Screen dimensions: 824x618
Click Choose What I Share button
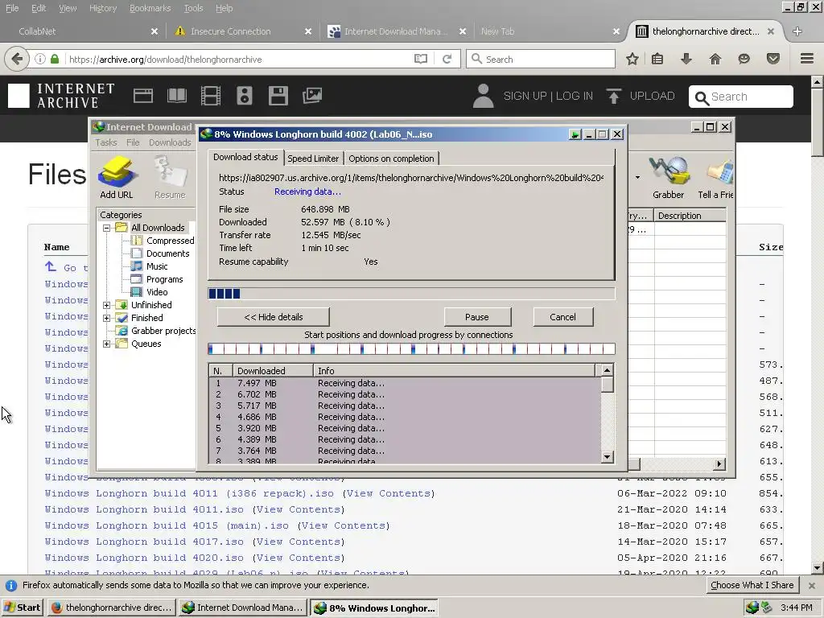(x=752, y=585)
